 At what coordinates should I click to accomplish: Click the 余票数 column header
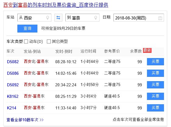tap(136, 51)
